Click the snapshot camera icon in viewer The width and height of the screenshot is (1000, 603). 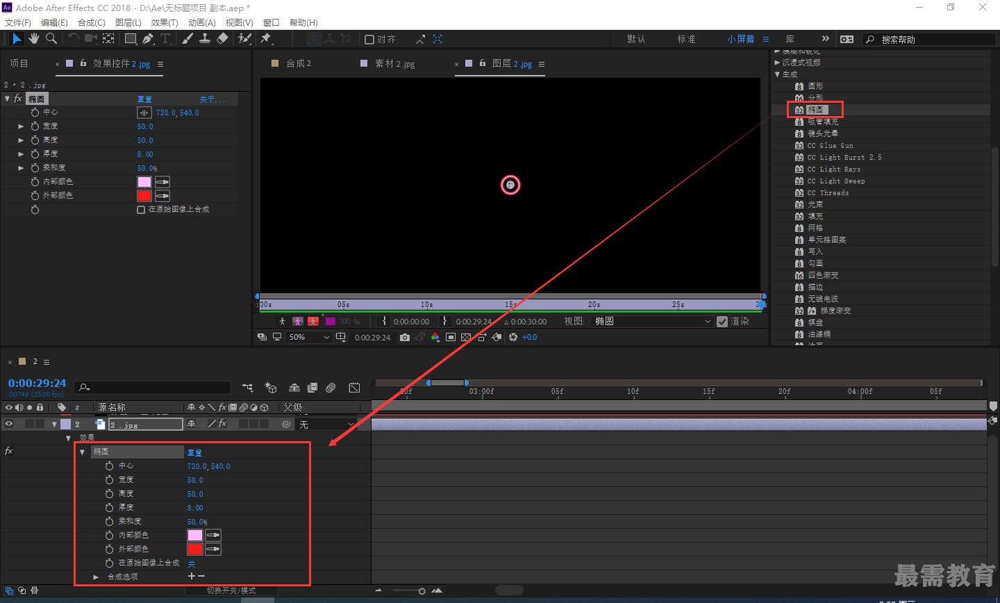point(405,337)
